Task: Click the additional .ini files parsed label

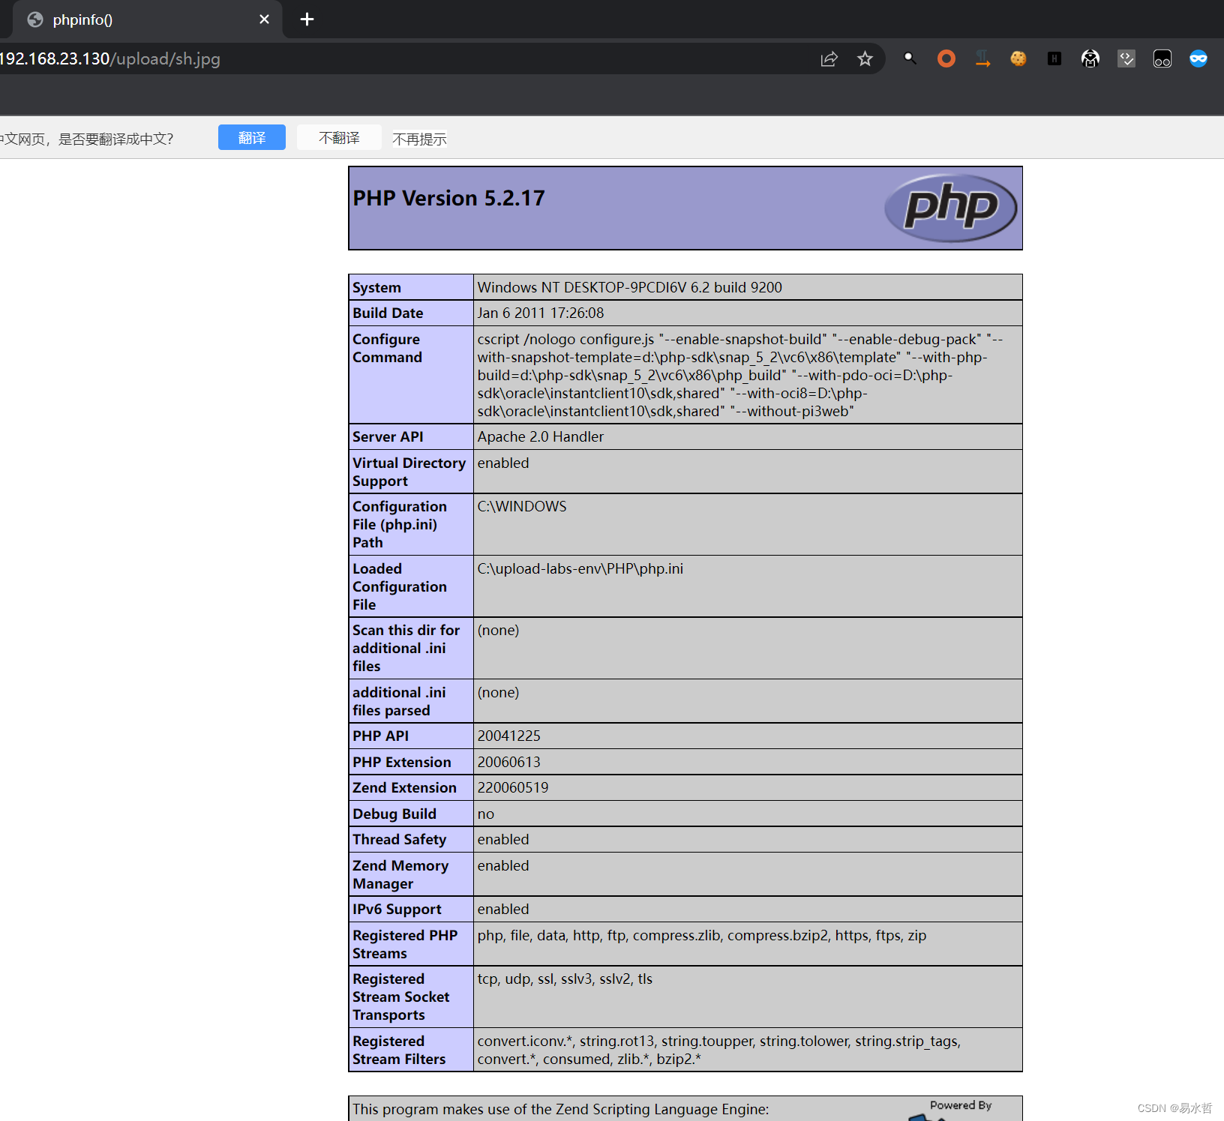Action: point(399,702)
